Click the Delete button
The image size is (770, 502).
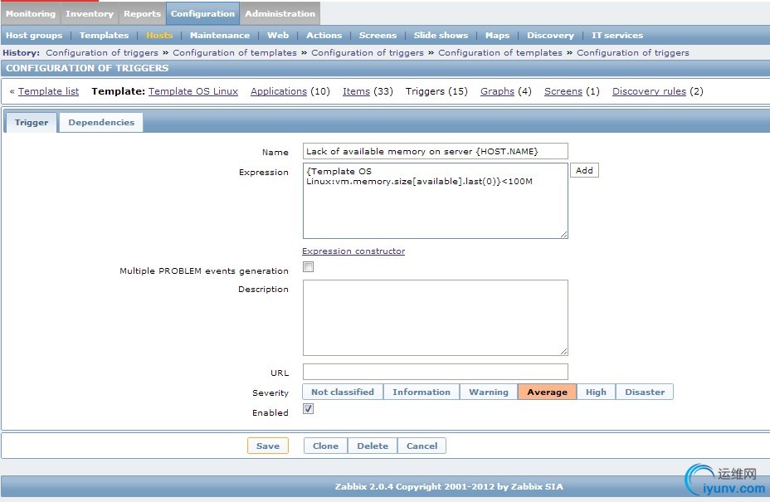[x=373, y=446]
